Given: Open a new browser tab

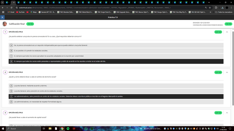Looking at the screenshot, I should point(209,2).
